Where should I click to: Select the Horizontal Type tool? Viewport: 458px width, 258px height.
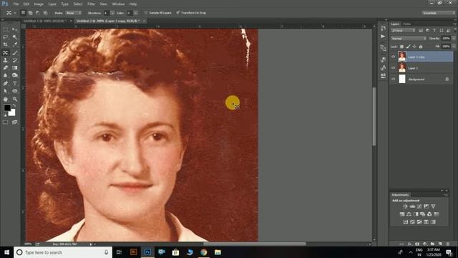pos(14,83)
